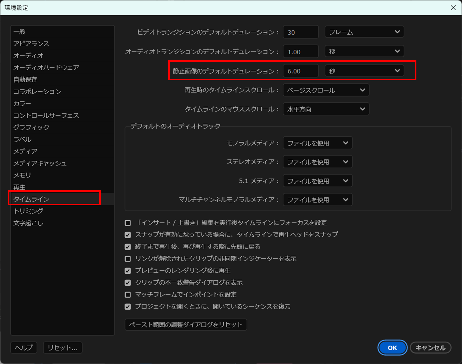This screenshot has height=364, width=462.
Task: Open the マルチチャンネルモノラルメディア dropdown
Action: click(x=317, y=200)
